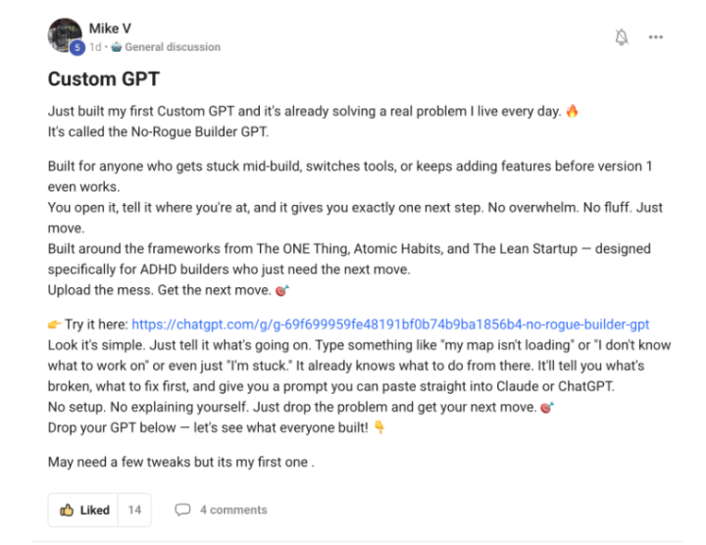Click the pointing hand emoji before Try it here
706x545 pixels.
coord(54,324)
